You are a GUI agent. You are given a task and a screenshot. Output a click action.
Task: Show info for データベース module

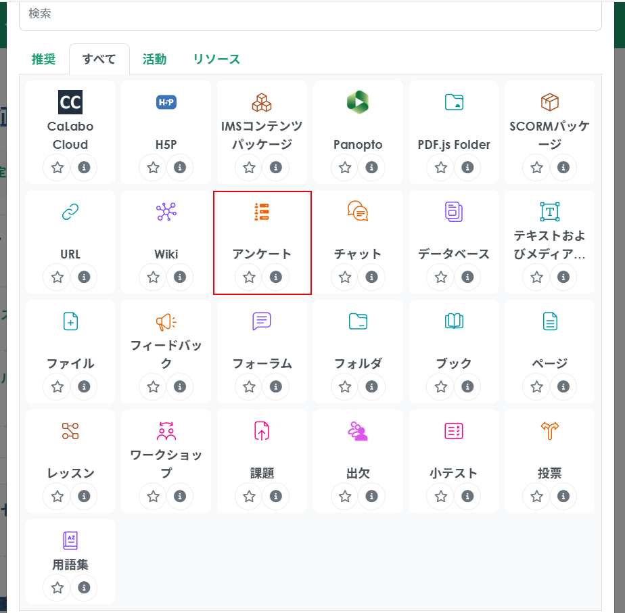[467, 277]
